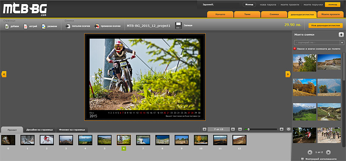Open the 'сортирай по' dropdown

click(x=319, y=42)
